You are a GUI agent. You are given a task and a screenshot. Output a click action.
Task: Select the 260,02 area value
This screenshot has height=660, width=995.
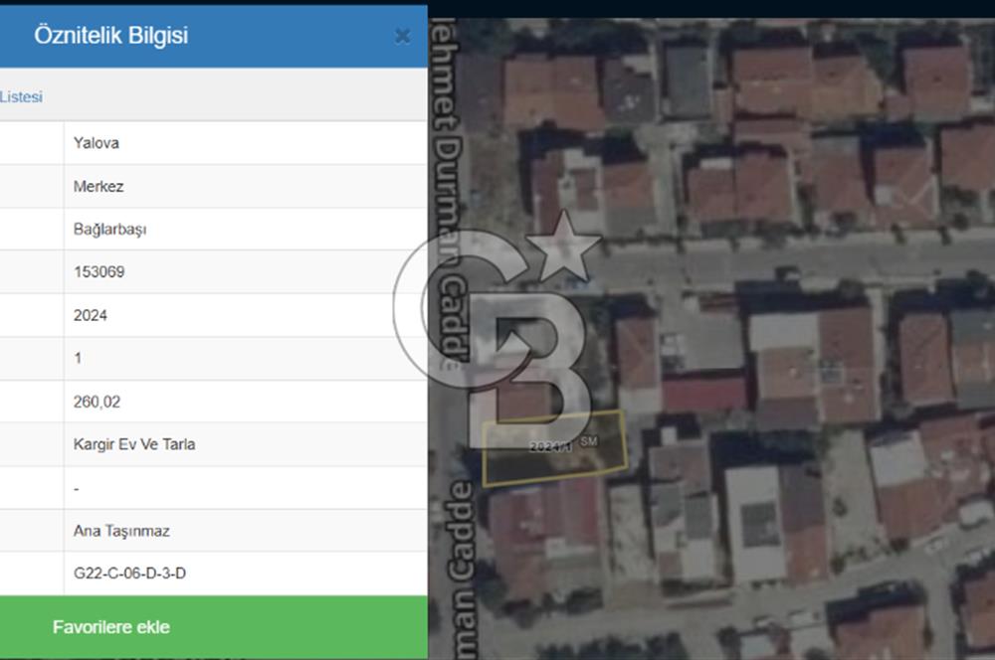(97, 402)
